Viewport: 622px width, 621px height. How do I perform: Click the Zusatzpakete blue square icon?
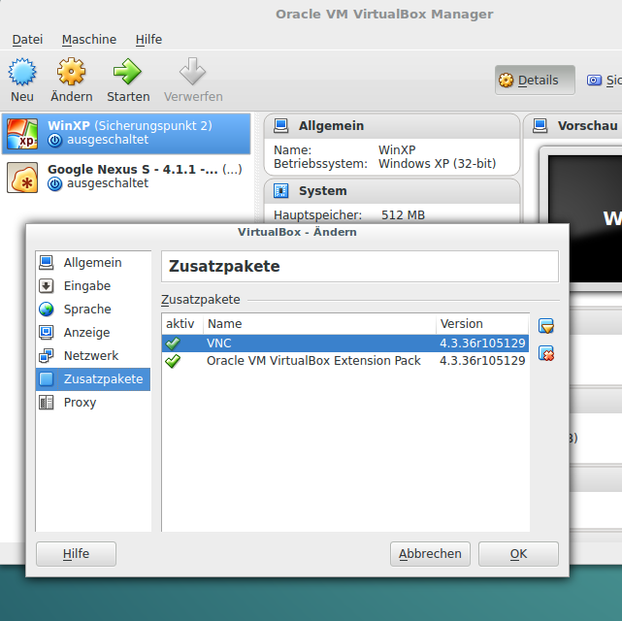[x=47, y=379]
